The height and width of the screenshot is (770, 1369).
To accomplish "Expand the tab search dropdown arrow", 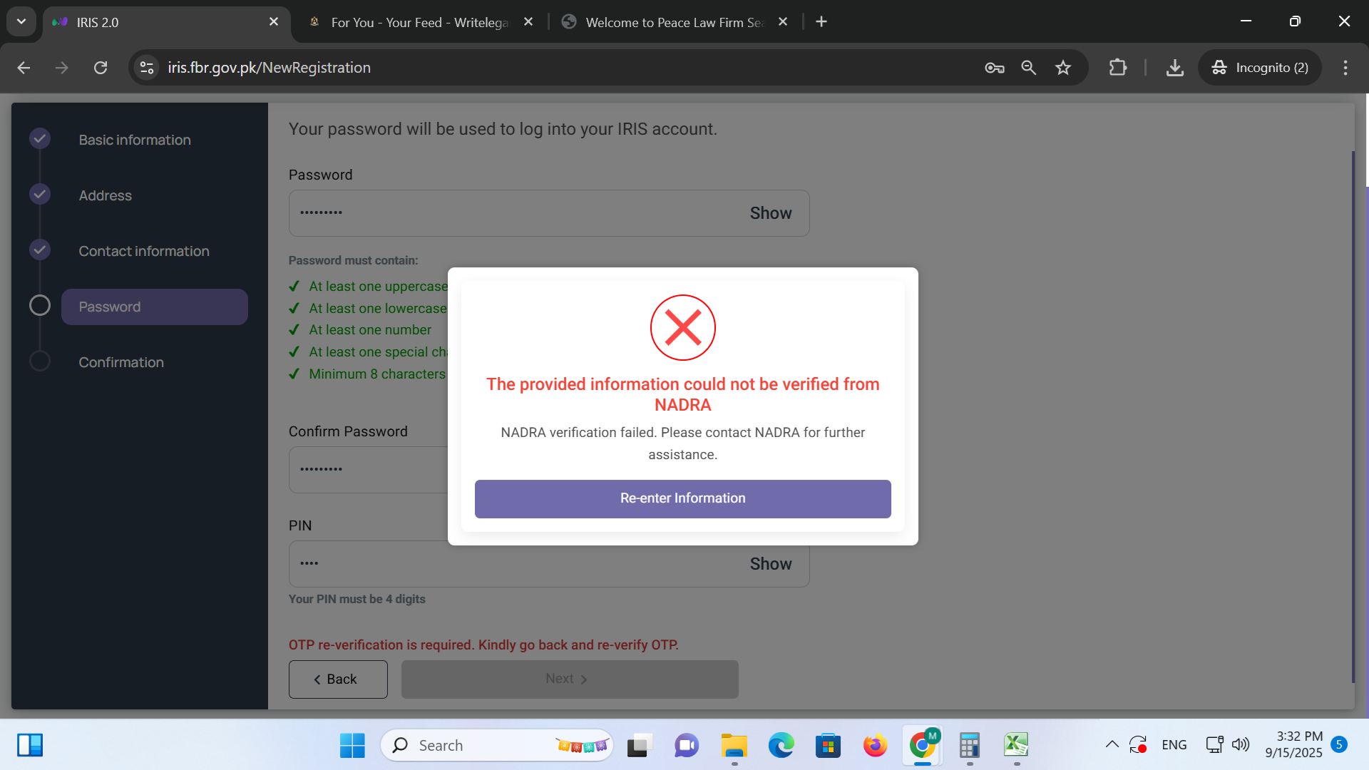I will 21,21.
